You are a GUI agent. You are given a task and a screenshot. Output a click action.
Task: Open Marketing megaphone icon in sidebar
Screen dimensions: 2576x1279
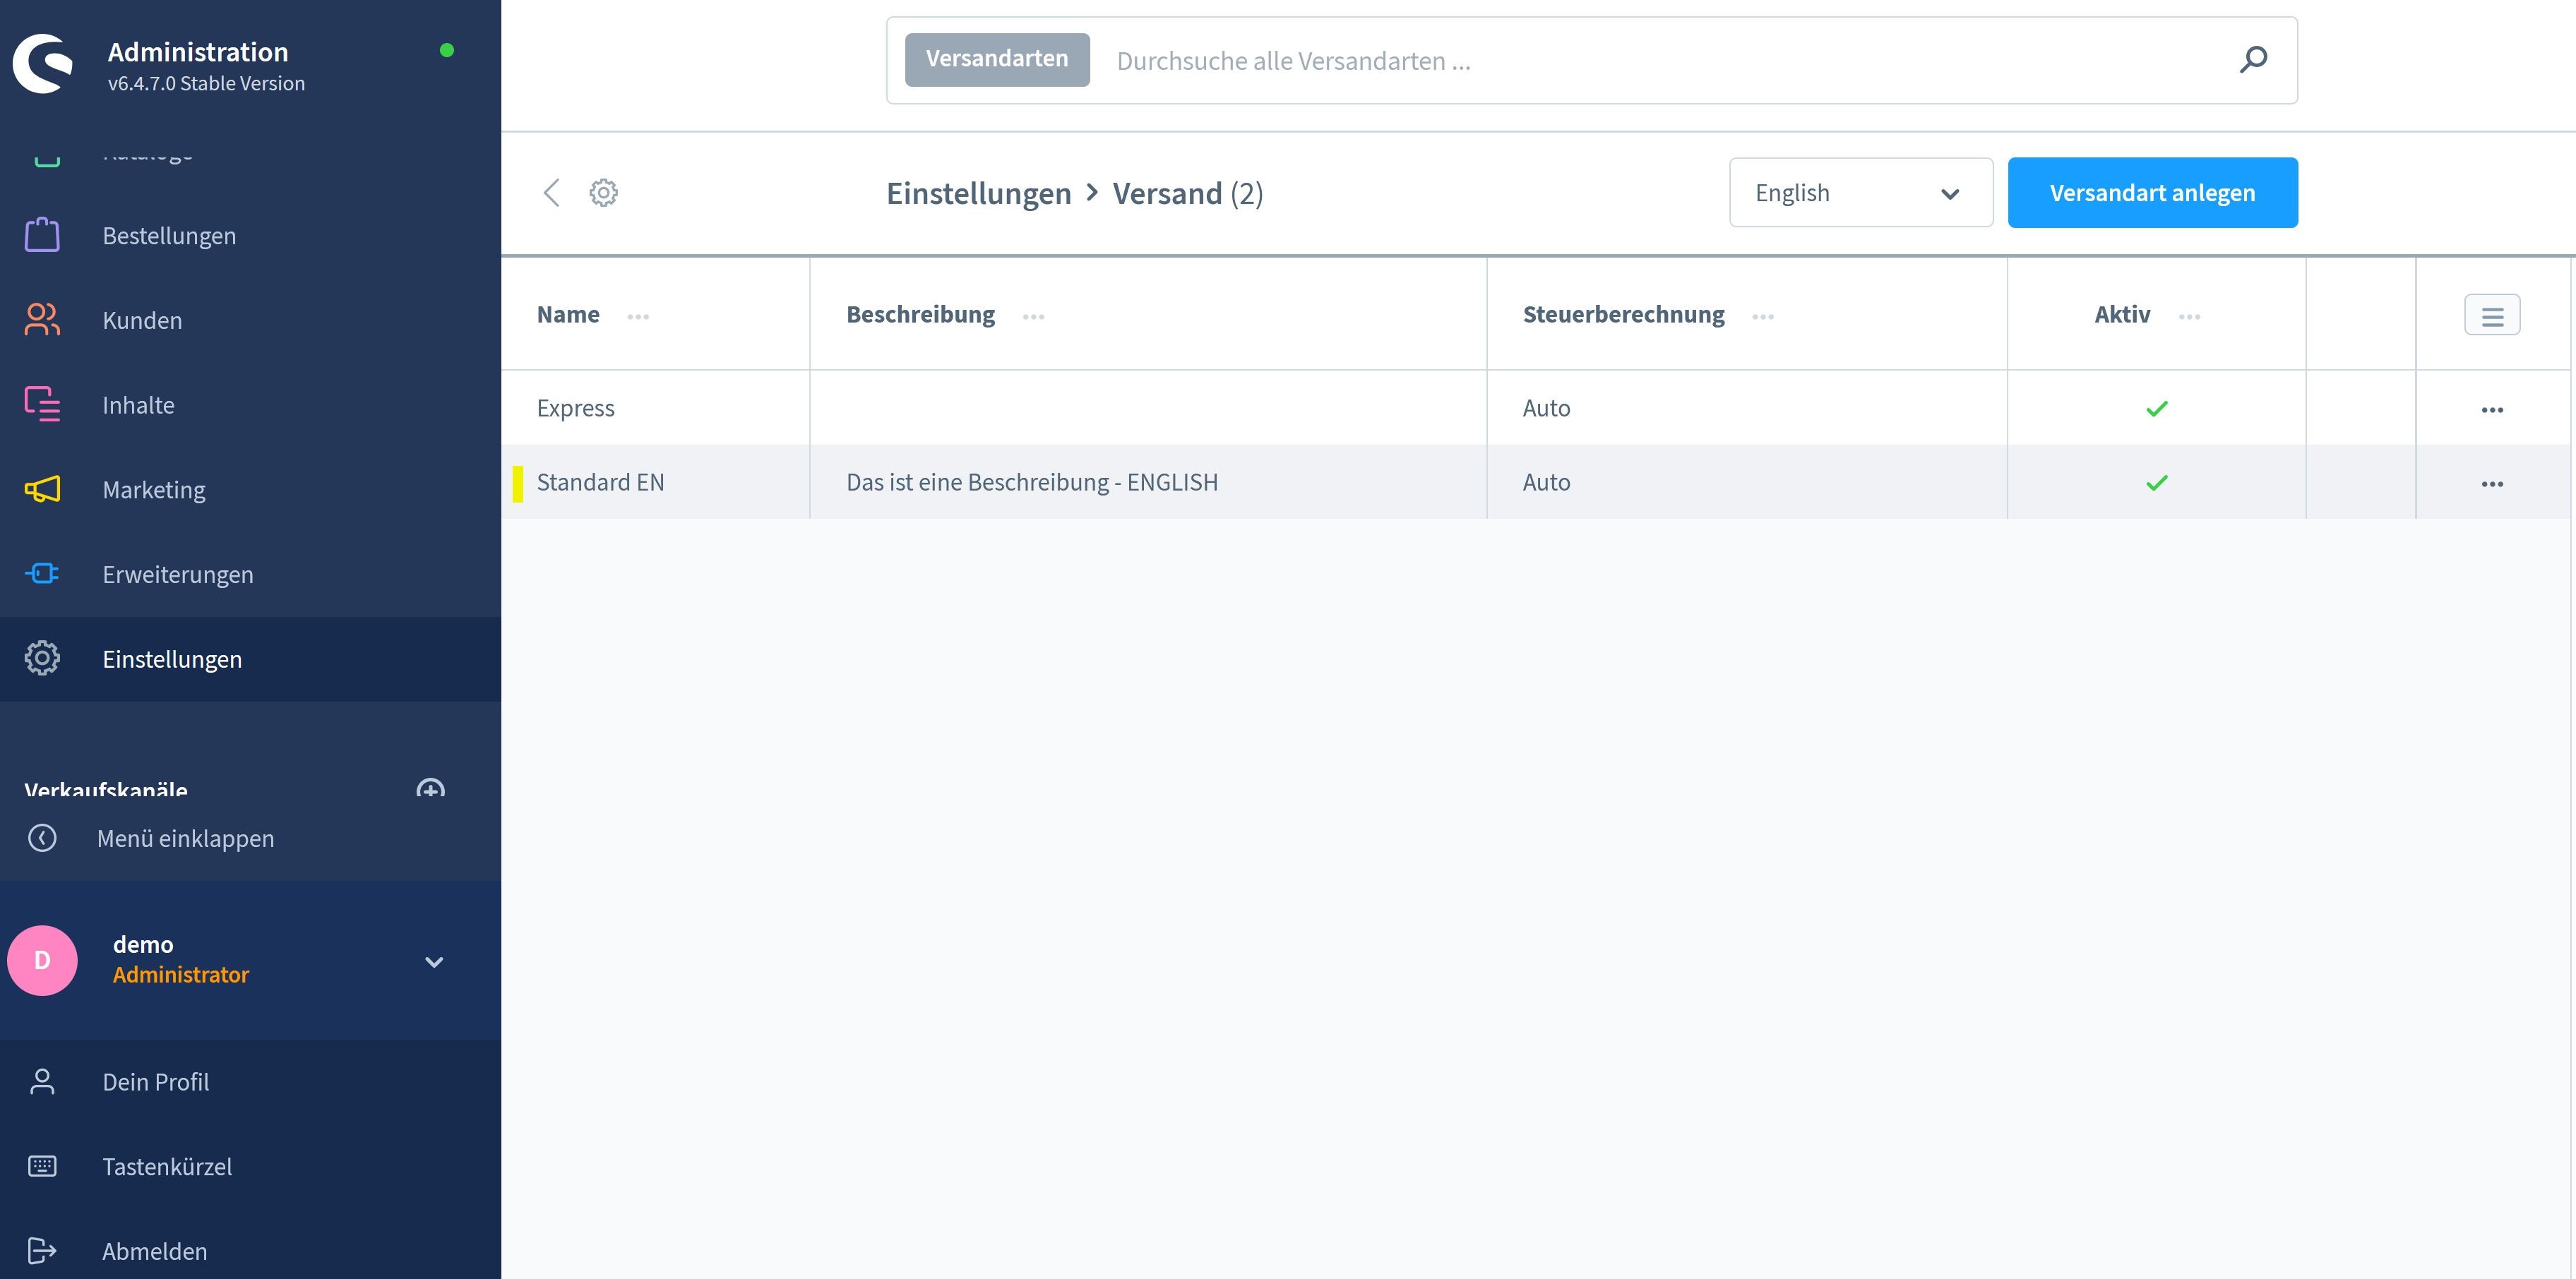(42, 490)
